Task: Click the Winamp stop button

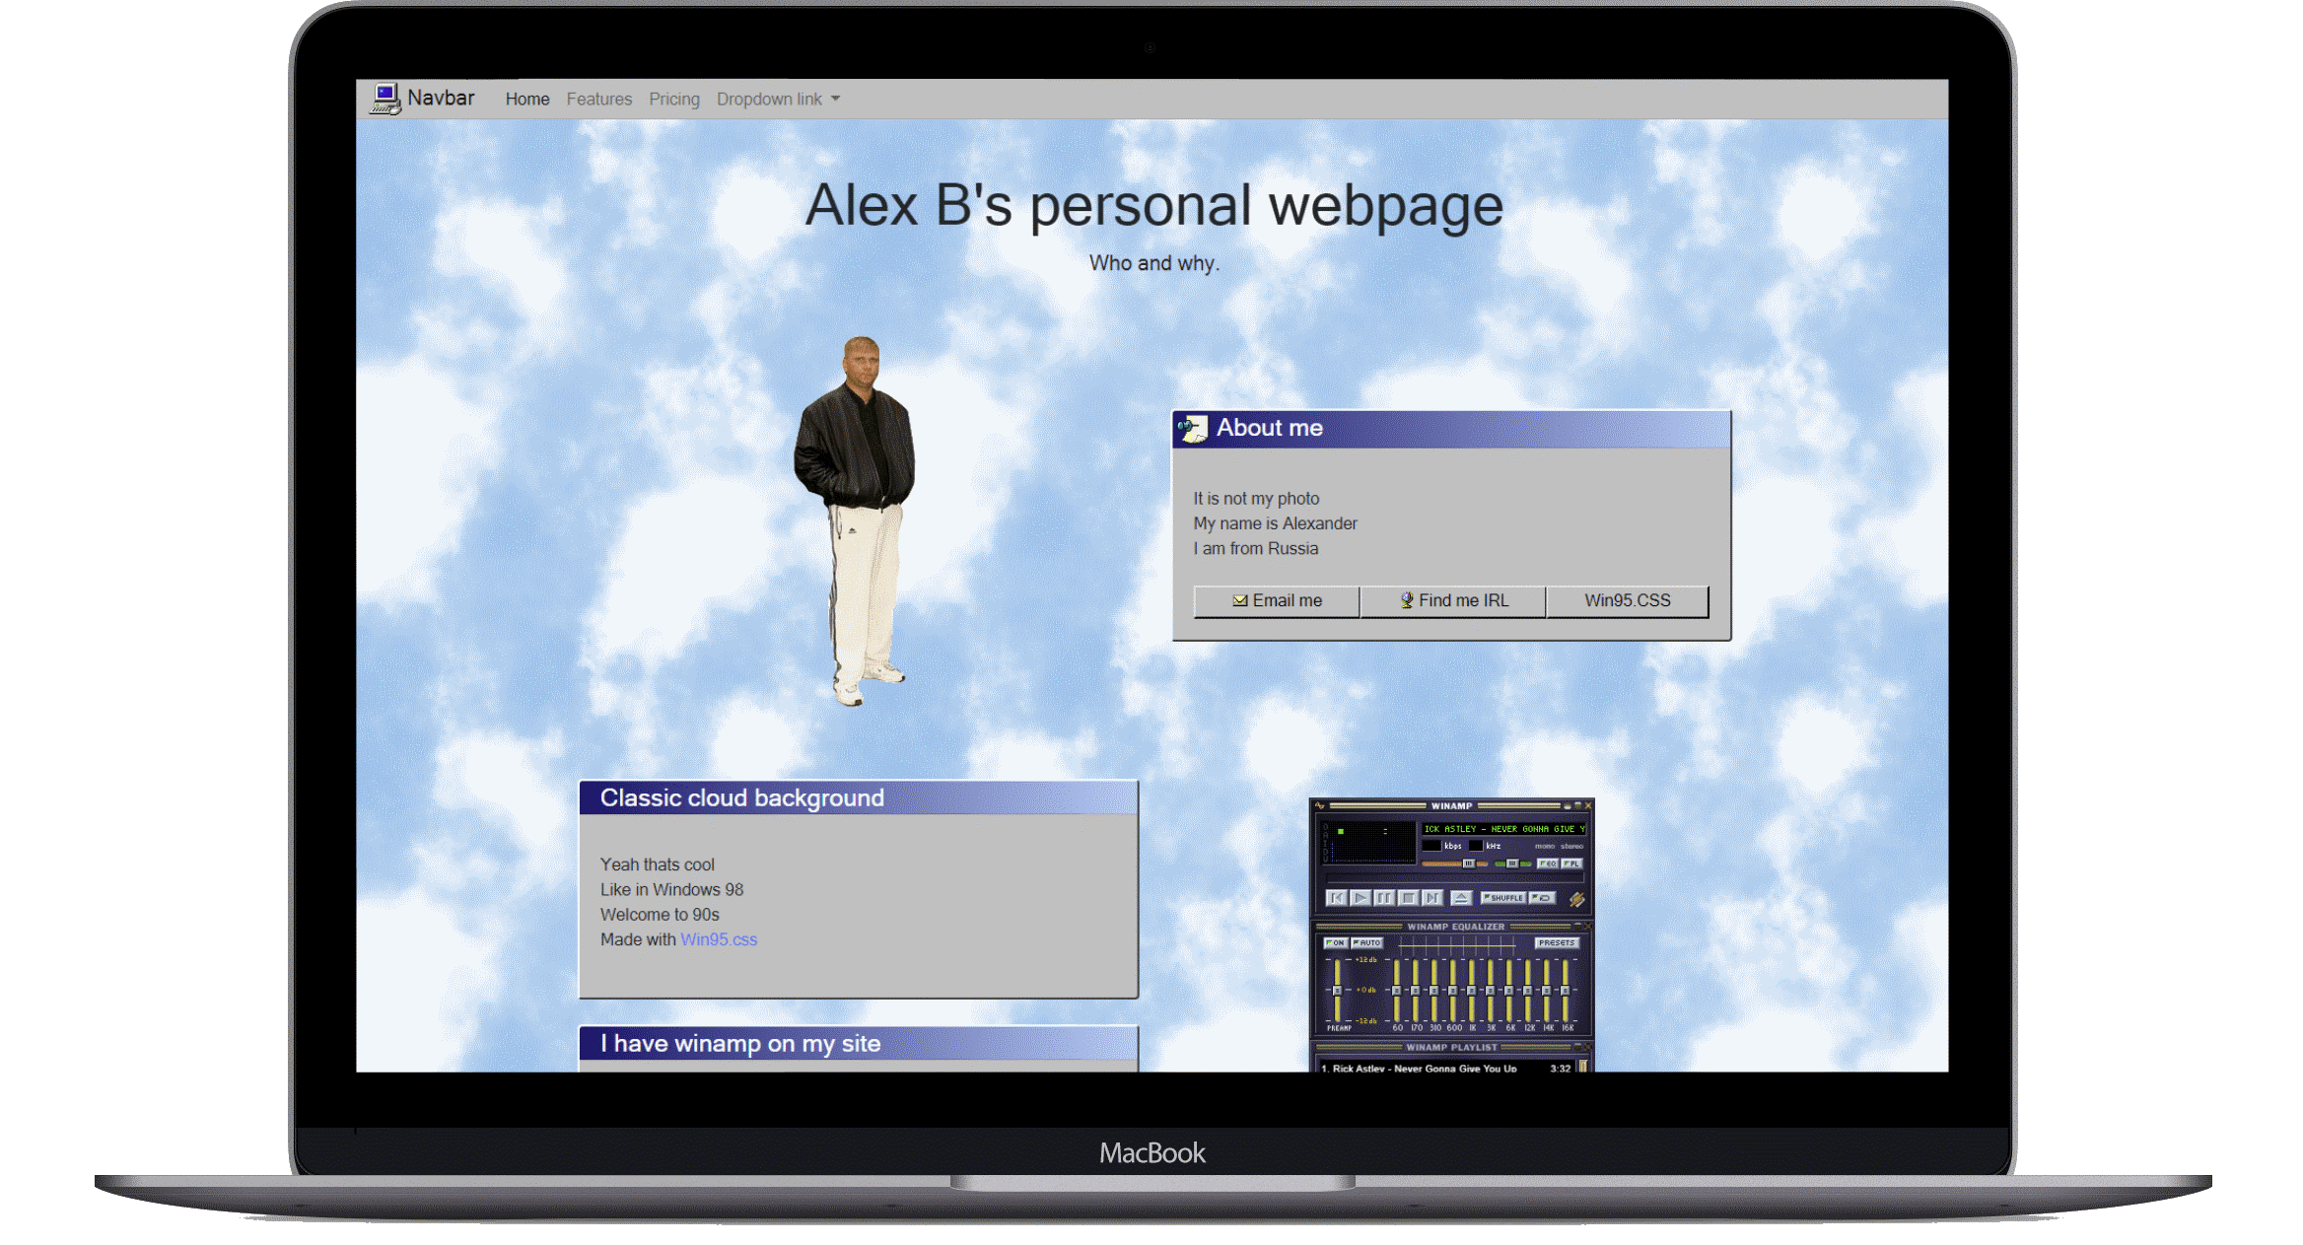Action: pyautogui.click(x=1408, y=897)
